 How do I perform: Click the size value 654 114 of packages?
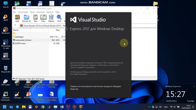(x=55, y=37)
